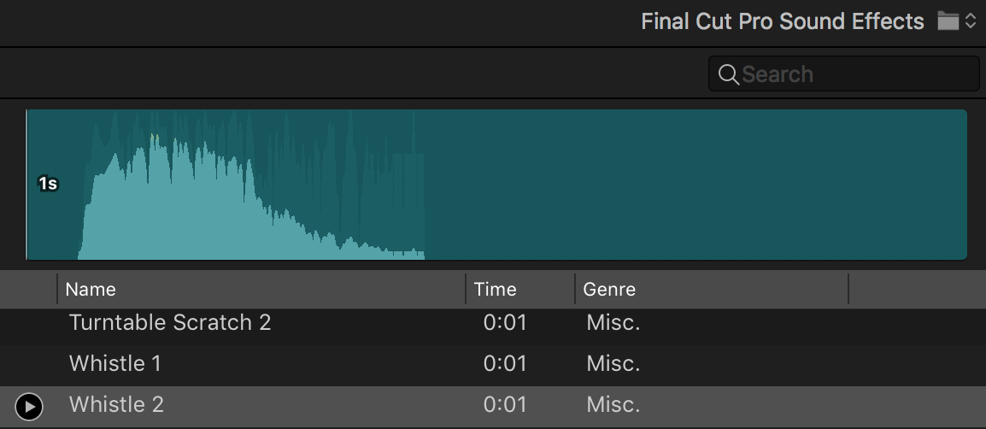The width and height of the screenshot is (986, 429).
Task: Open the up-down chevrons for the sound library
Action: click(971, 21)
